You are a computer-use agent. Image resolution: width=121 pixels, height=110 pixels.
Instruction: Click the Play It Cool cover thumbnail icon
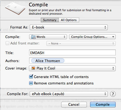pos(33,68)
